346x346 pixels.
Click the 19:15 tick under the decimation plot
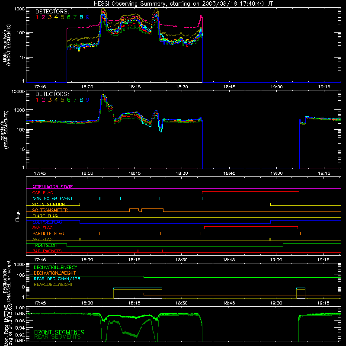[323, 303]
